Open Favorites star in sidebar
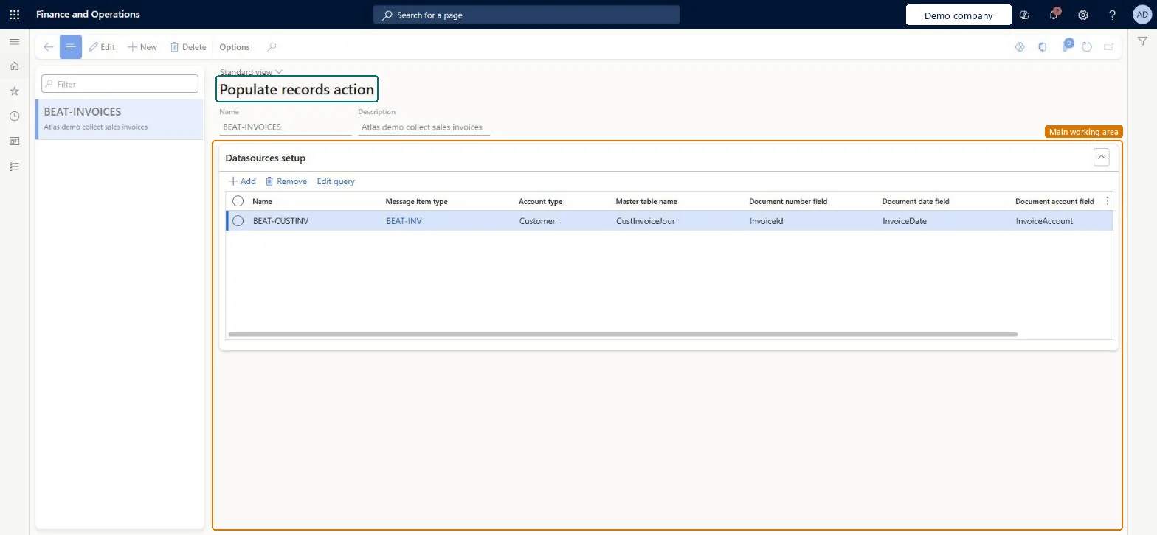 (14, 91)
